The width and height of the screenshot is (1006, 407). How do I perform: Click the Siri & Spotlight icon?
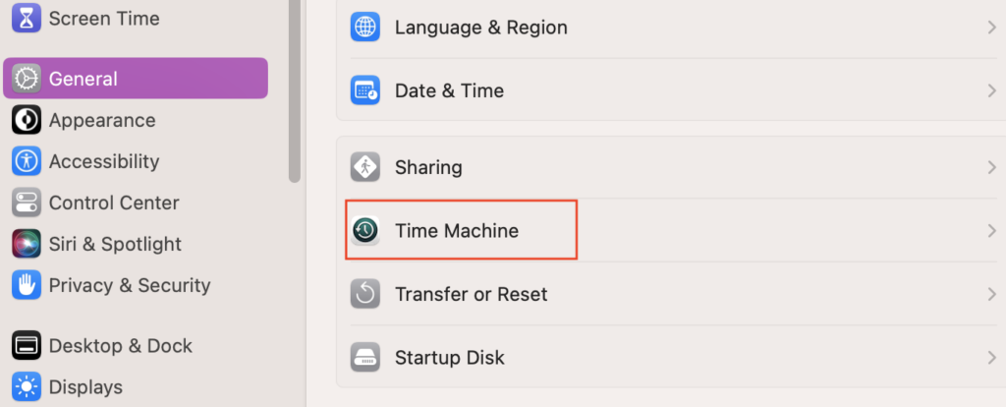[x=27, y=244]
